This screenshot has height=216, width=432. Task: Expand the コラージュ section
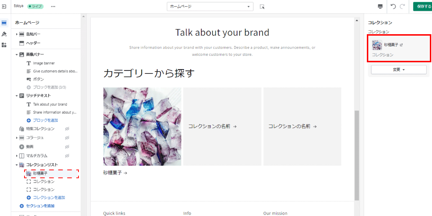(17, 138)
